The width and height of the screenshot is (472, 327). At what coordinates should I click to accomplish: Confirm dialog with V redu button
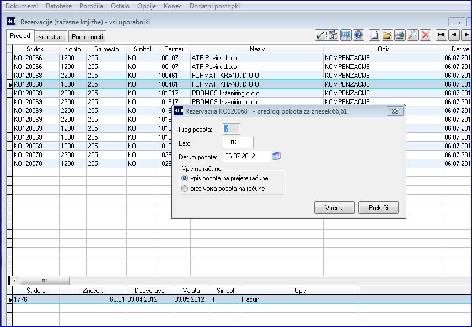[x=334, y=208]
